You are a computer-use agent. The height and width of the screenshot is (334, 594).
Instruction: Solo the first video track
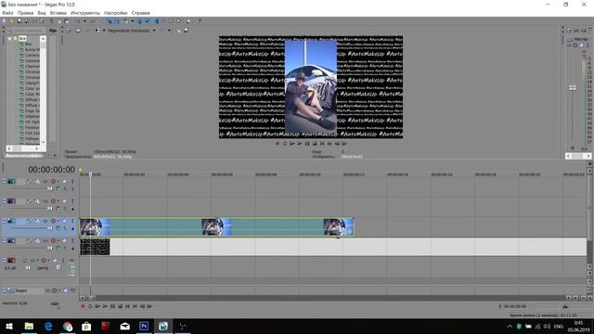(x=72, y=182)
